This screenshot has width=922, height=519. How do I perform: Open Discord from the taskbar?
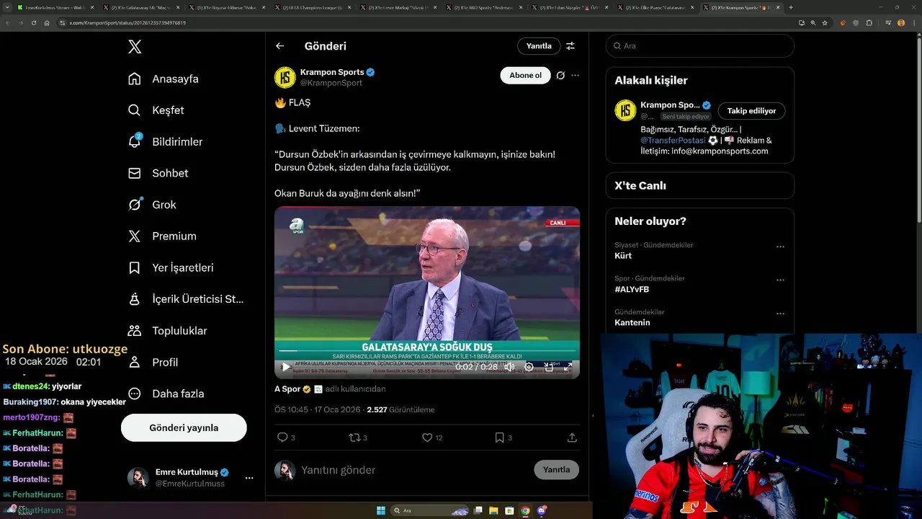541,510
